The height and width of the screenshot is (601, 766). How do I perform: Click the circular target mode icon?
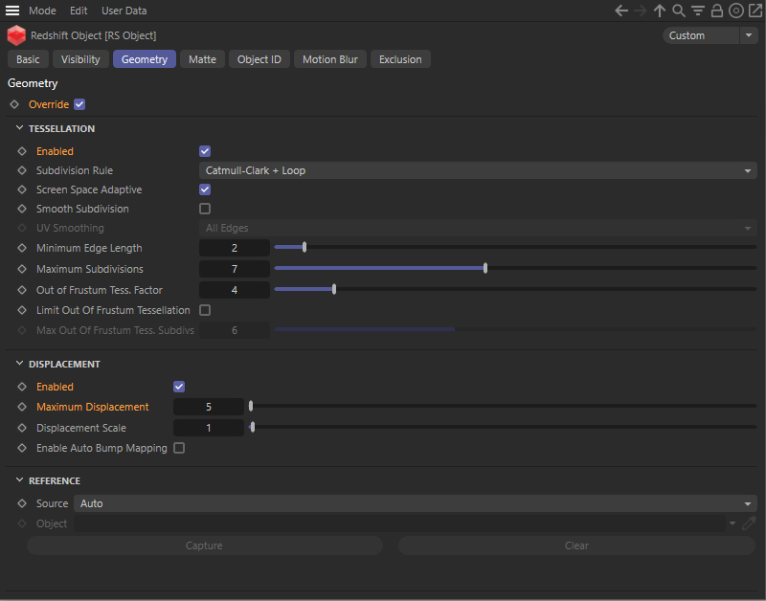click(735, 11)
